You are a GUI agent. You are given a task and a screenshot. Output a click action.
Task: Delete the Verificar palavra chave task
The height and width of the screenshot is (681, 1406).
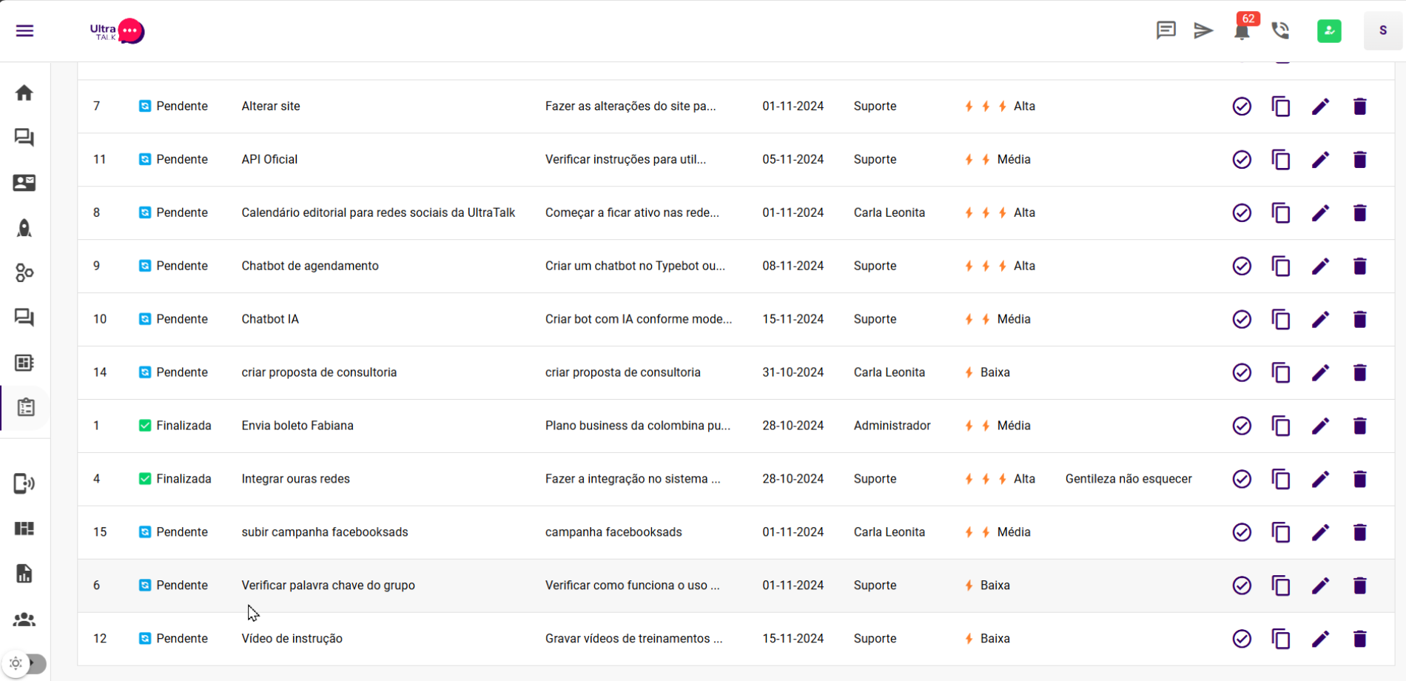click(x=1359, y=586)
